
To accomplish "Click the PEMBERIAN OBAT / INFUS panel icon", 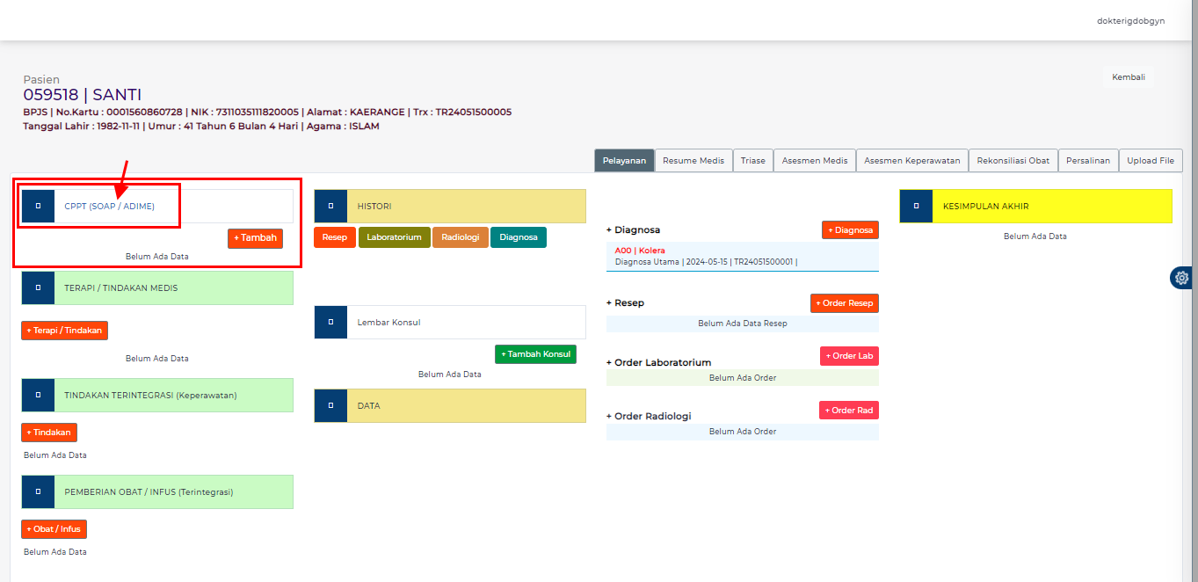I will coord(38,491).
